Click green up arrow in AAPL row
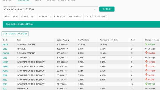 [146, 84]
